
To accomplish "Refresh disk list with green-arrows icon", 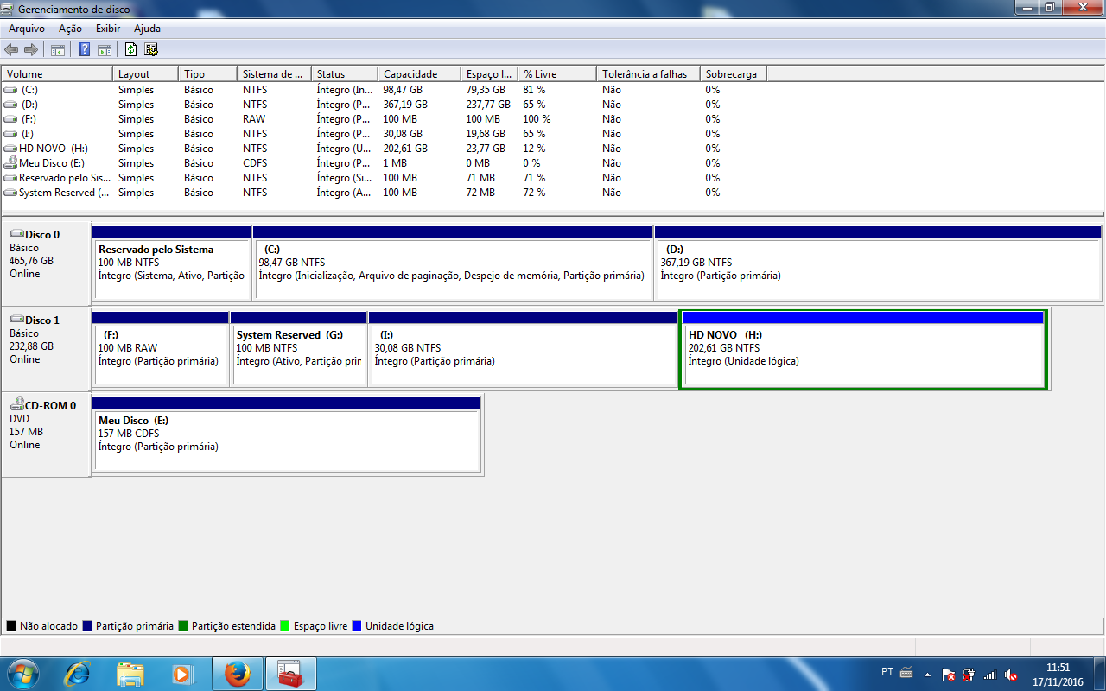I will pos(131,49).
